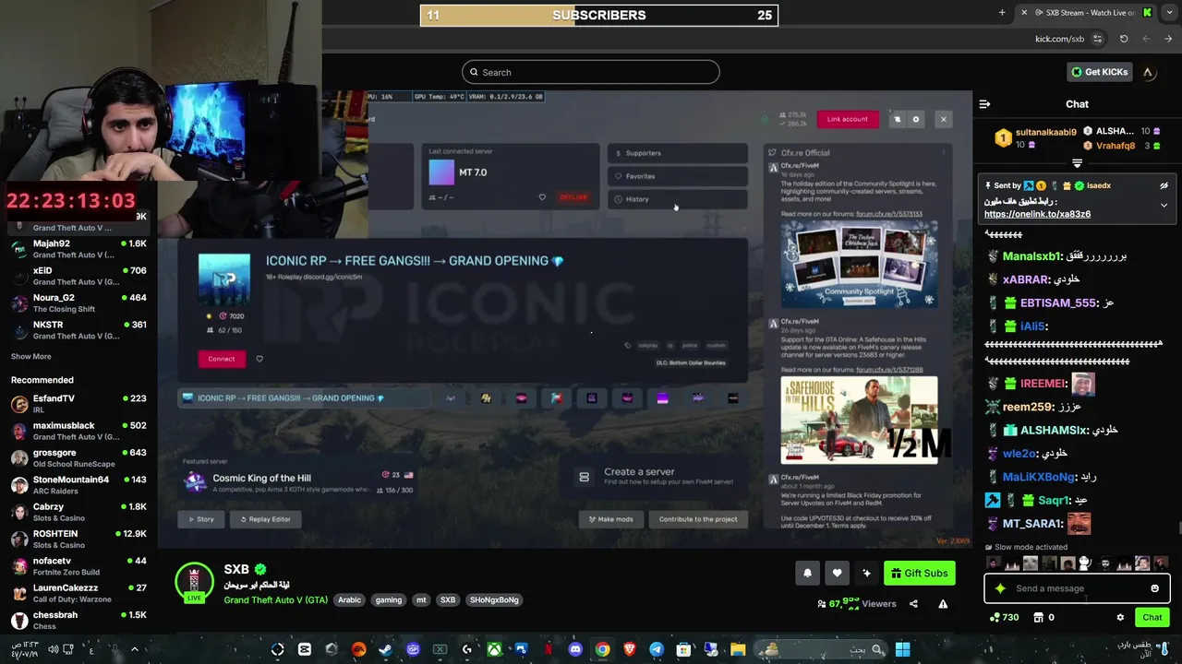The height and width of the screenshot is (664, 1182).
Task: Open Steam from the taskbar
Action: click(x=385, y=649)
